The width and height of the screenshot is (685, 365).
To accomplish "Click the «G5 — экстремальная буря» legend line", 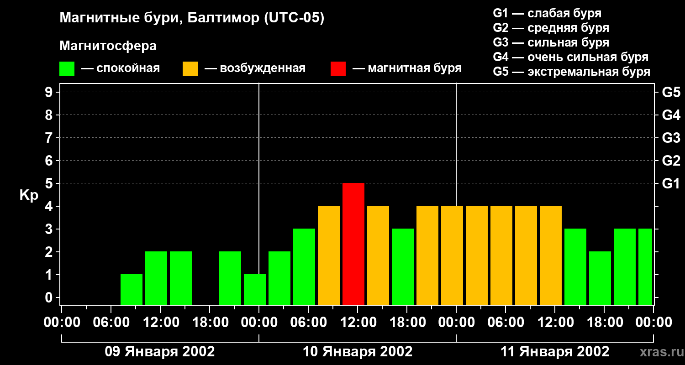I will (x=571, y=72).
